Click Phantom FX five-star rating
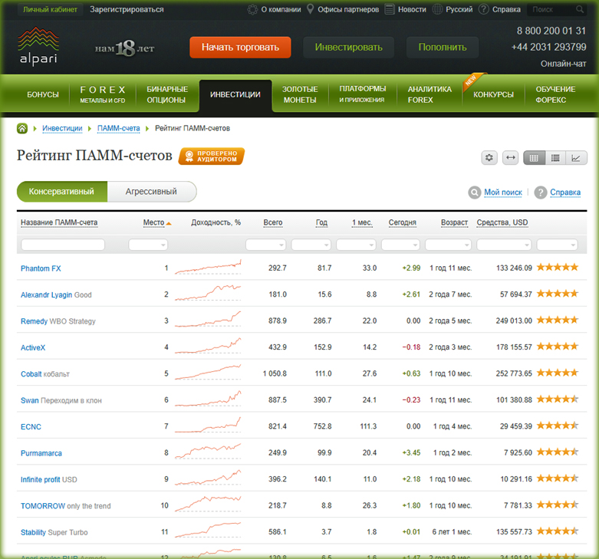The image size is (599, 559). tap(558, 268)
